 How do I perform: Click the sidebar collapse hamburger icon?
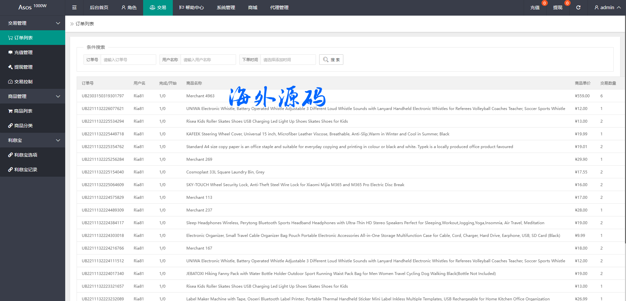(74, 7)
